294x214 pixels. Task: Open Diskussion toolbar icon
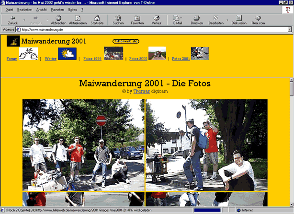click(238, 18)
